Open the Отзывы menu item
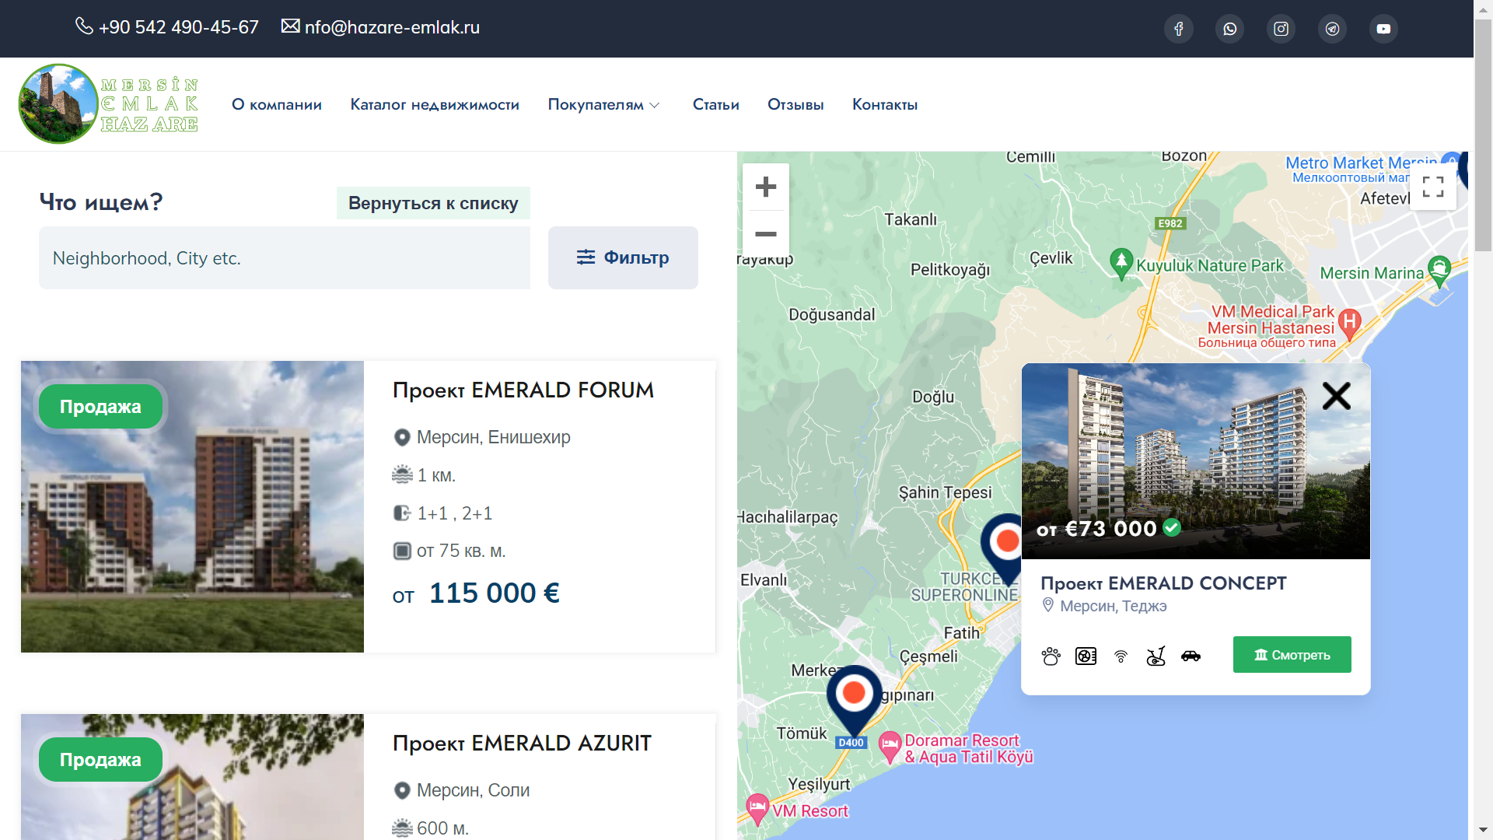Screen dimensions: 1493x840 click(795, 104)
